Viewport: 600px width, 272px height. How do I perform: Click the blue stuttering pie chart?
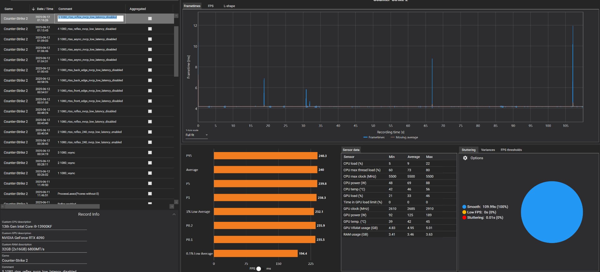point(552,212)
